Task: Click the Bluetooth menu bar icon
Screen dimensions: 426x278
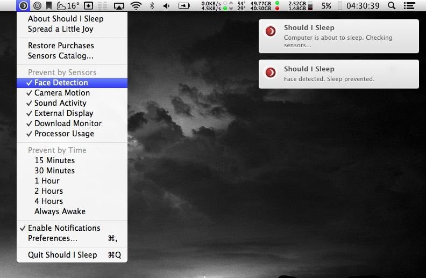Action: coord(152,6)
